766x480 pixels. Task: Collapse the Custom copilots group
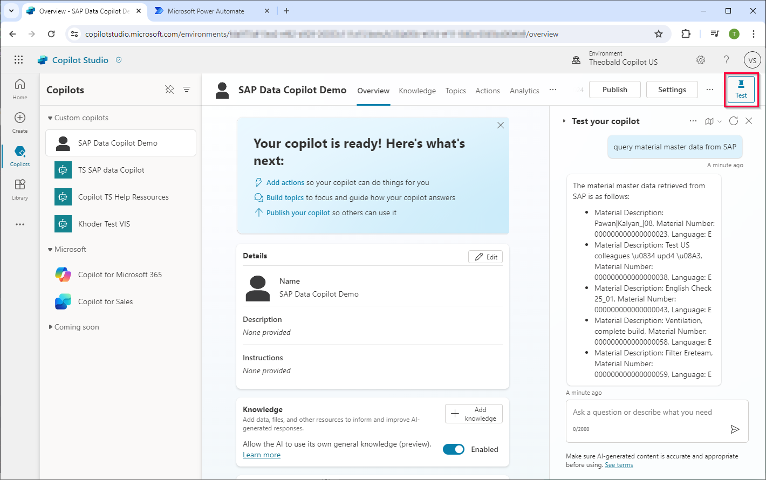pos(50,118)
